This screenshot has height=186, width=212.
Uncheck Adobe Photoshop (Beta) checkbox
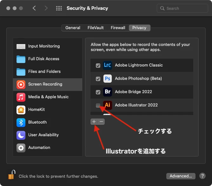click(98, 79)
